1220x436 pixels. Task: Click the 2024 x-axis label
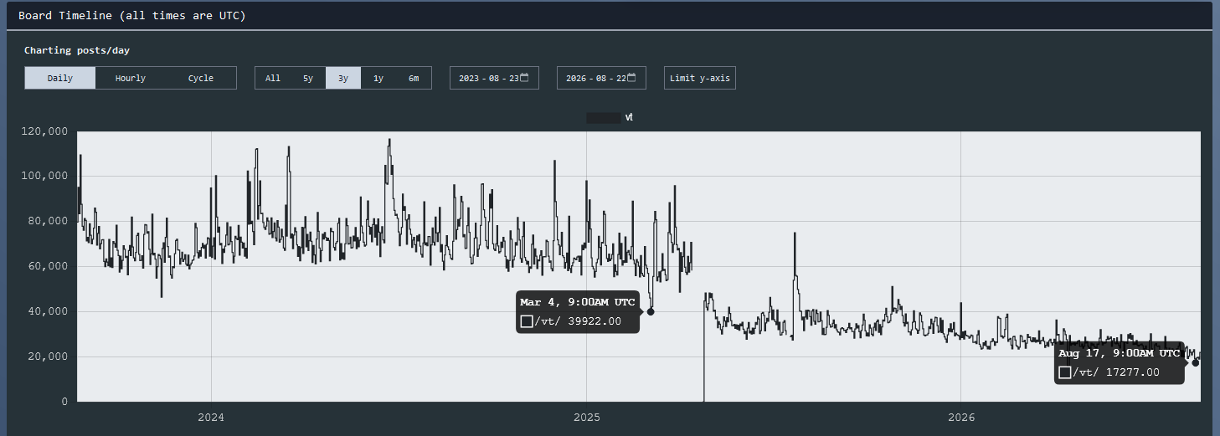211,417
